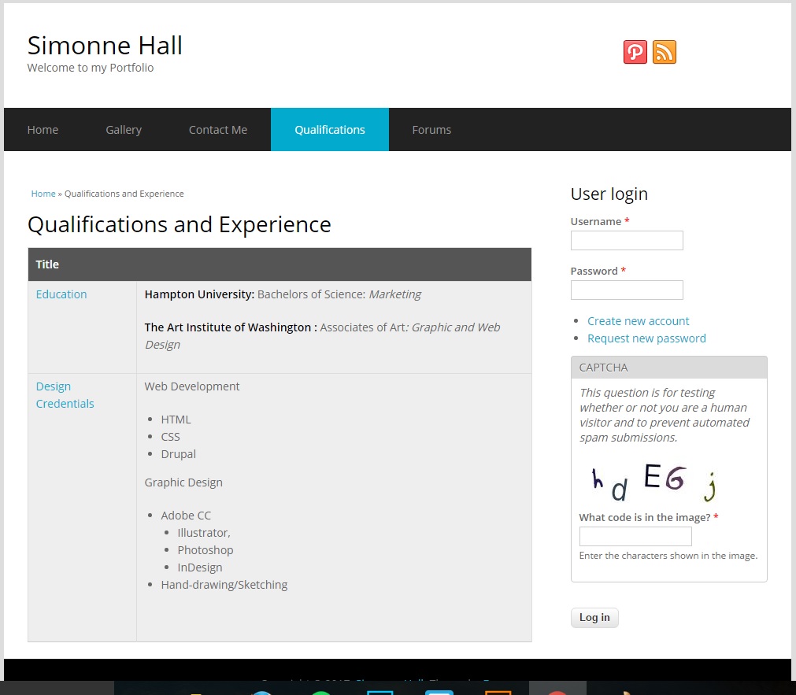
Task: Click the Simonne Hall site title
Action: [x=105, y=46]
